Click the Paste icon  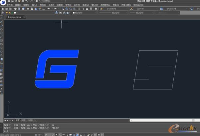36,9
